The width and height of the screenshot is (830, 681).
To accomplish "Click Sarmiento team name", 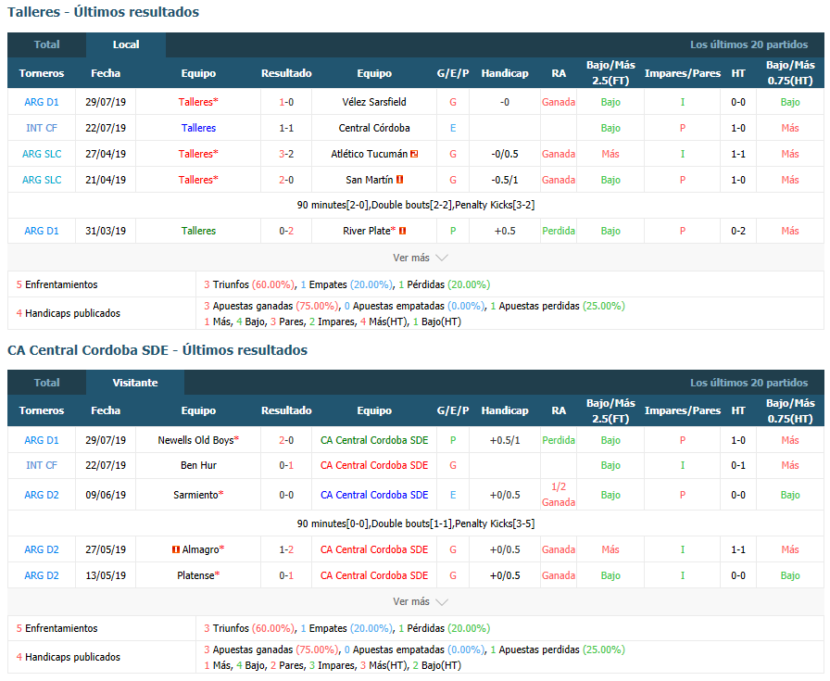I will (x=195, y=495).
